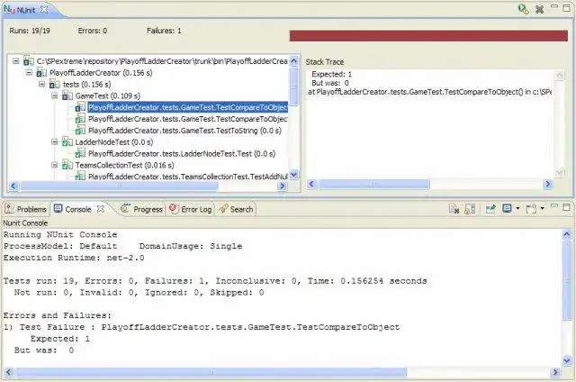Minimize the Console view panel
576x382 pixels.
click(x=554, y=205)
